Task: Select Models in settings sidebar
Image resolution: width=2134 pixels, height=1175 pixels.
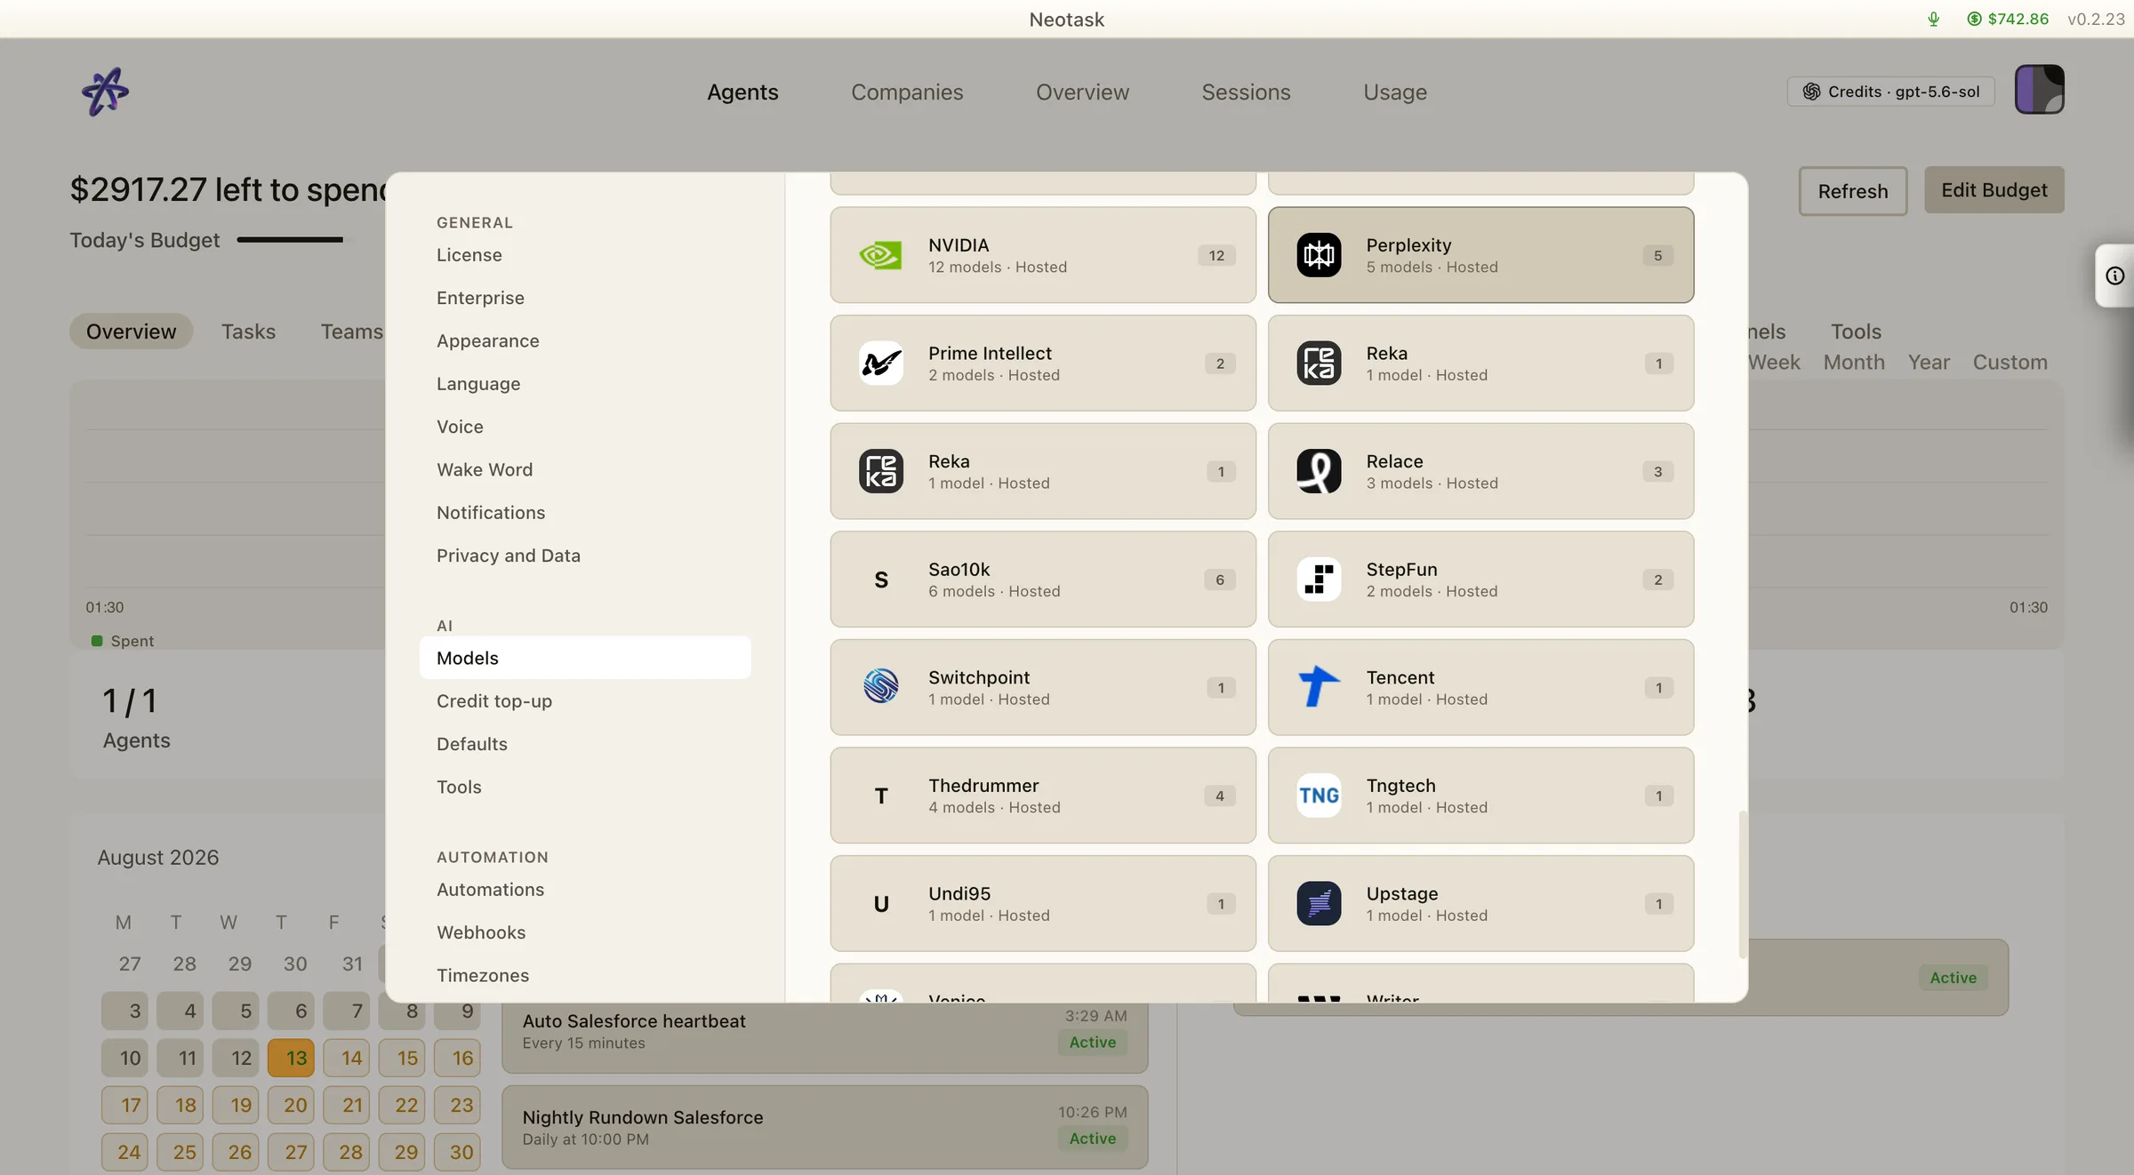Action: [x=585, y=658]
